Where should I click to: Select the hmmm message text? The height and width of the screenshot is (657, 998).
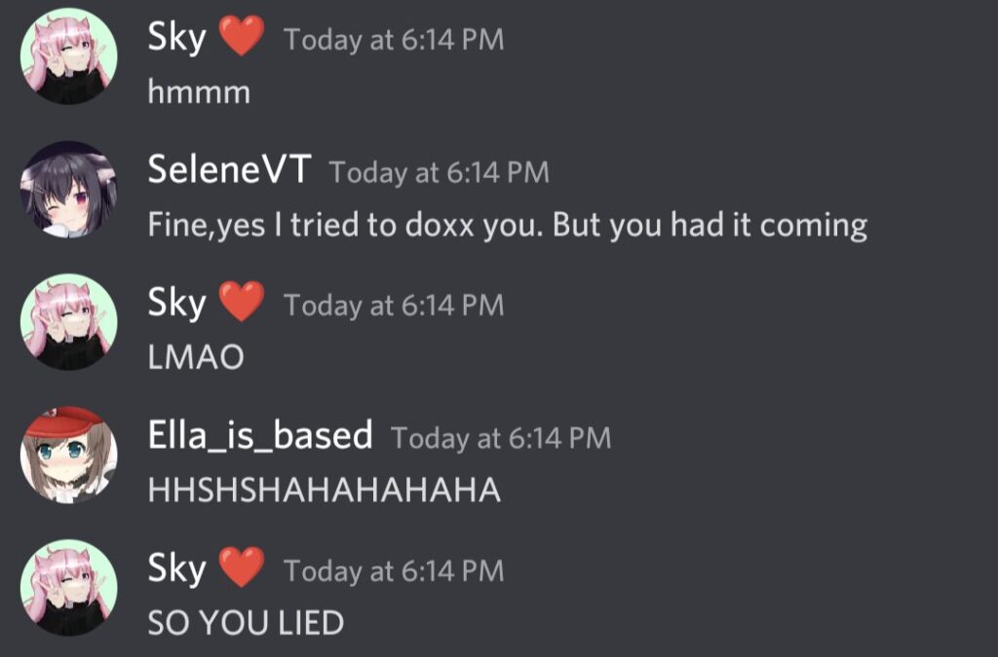click(x=199, y=92)
